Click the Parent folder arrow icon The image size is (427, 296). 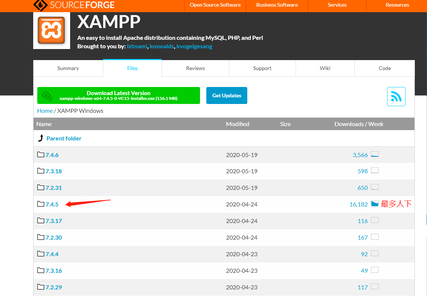pyautogui.click(x=41, y=138)
